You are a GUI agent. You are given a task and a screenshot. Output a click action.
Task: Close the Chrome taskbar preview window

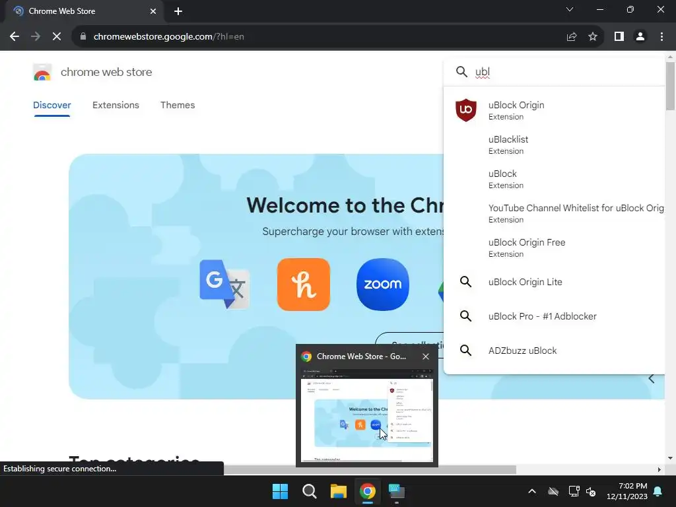tap(426, 356)
